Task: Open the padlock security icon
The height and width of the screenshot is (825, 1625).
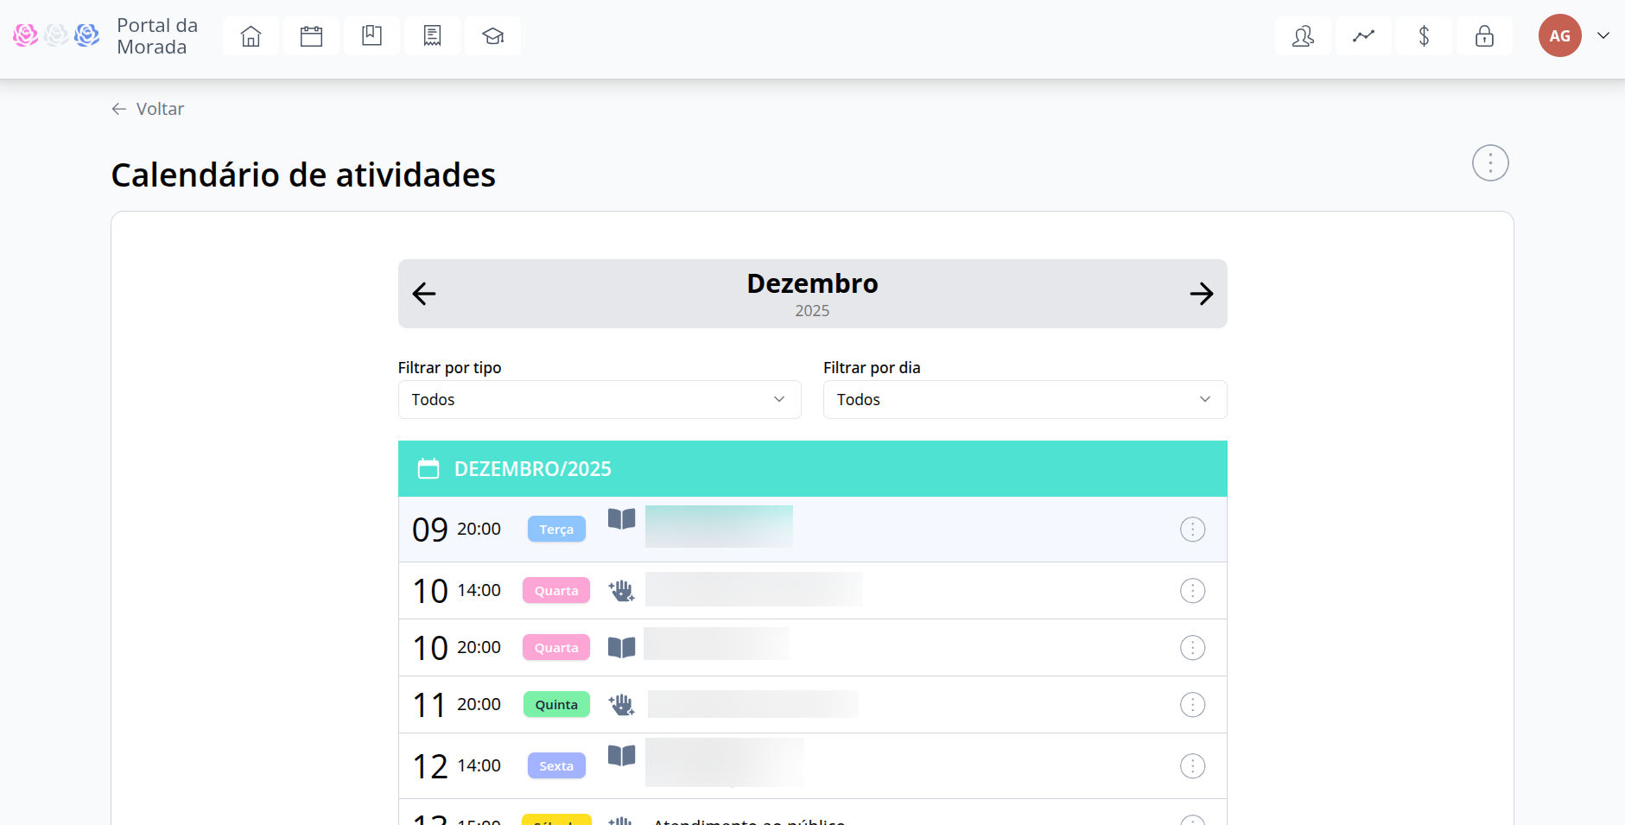Action: tap(1484, 35)
